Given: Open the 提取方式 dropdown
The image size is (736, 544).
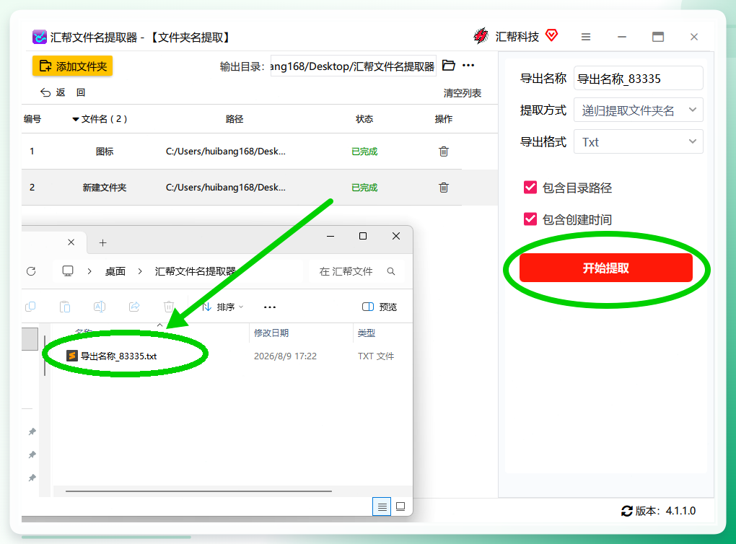Looking at the screenshot, I should click(x=639, y=110).
